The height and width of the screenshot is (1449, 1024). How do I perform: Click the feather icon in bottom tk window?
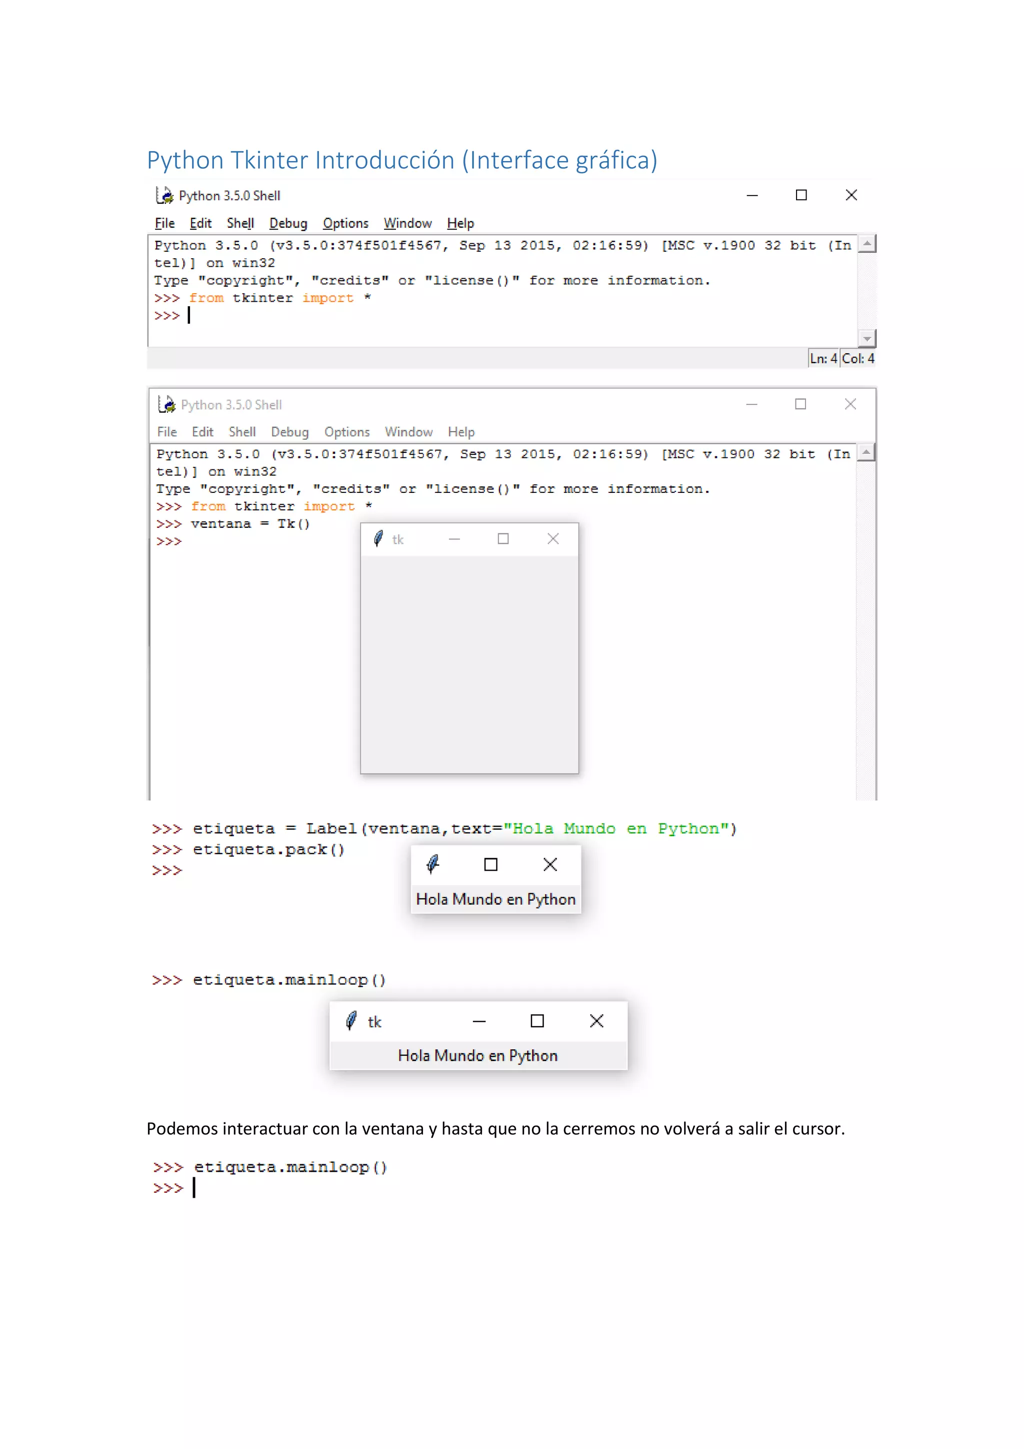(x=351, y=1021)
